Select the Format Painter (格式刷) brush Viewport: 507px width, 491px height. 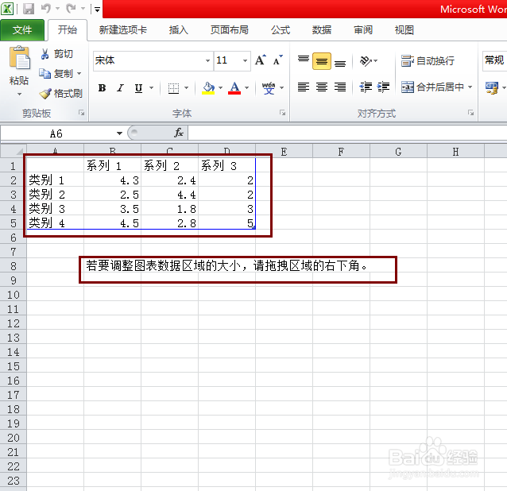tap(45, 94)
